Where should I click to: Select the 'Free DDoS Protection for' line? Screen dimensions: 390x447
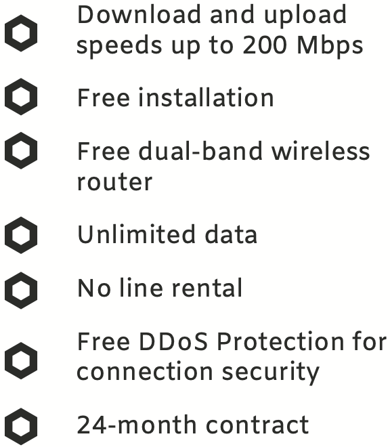(x=232, y=341)
